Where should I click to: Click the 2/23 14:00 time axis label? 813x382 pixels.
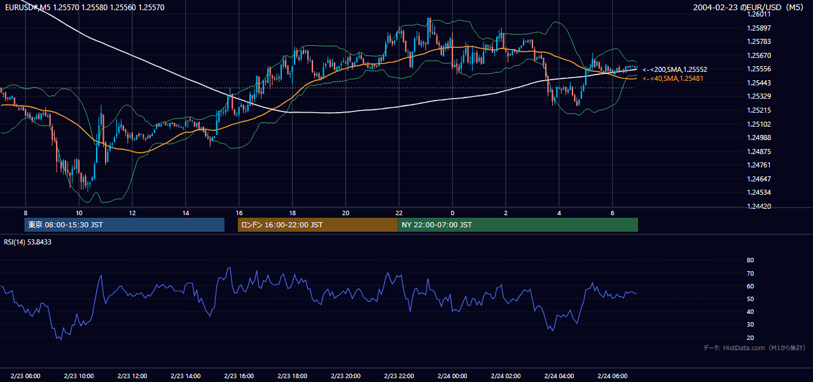(186, 376)
